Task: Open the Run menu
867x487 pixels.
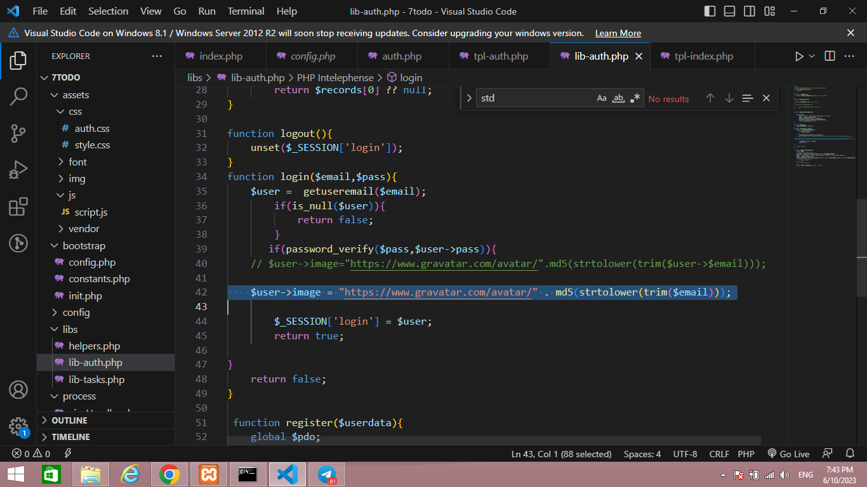Action: point(207,11)
